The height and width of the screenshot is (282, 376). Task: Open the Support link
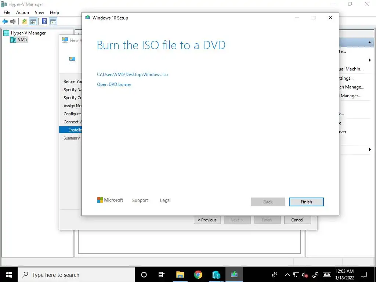(x=140, y=200)
